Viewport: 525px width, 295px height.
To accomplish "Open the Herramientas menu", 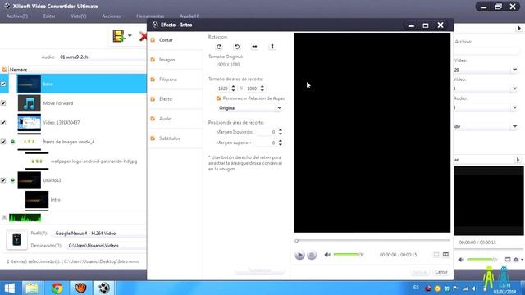I will point(150,16).
